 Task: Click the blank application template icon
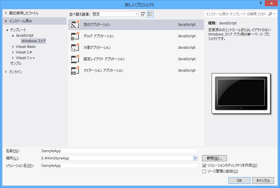(x=75, y=24)
